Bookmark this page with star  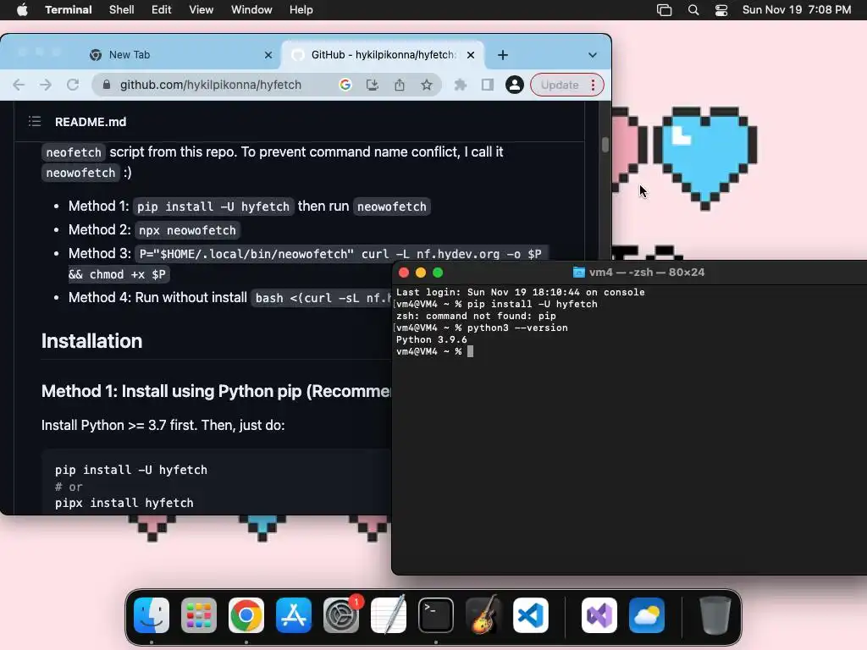click(427, 85)
